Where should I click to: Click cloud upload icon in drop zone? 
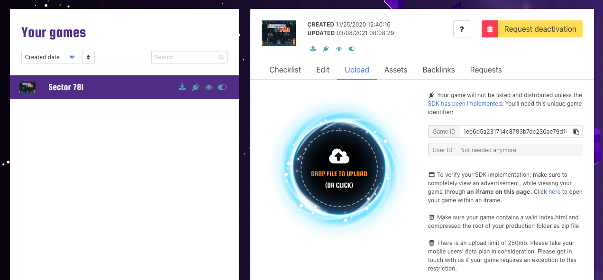[339, 156]
